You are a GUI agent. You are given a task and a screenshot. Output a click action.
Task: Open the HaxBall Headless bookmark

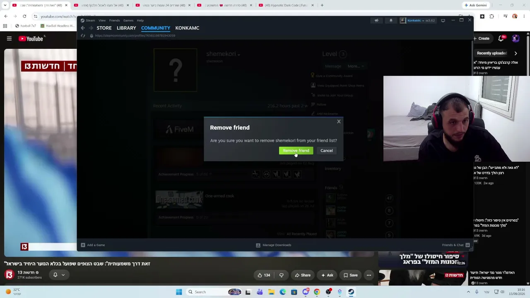(58, 26)
